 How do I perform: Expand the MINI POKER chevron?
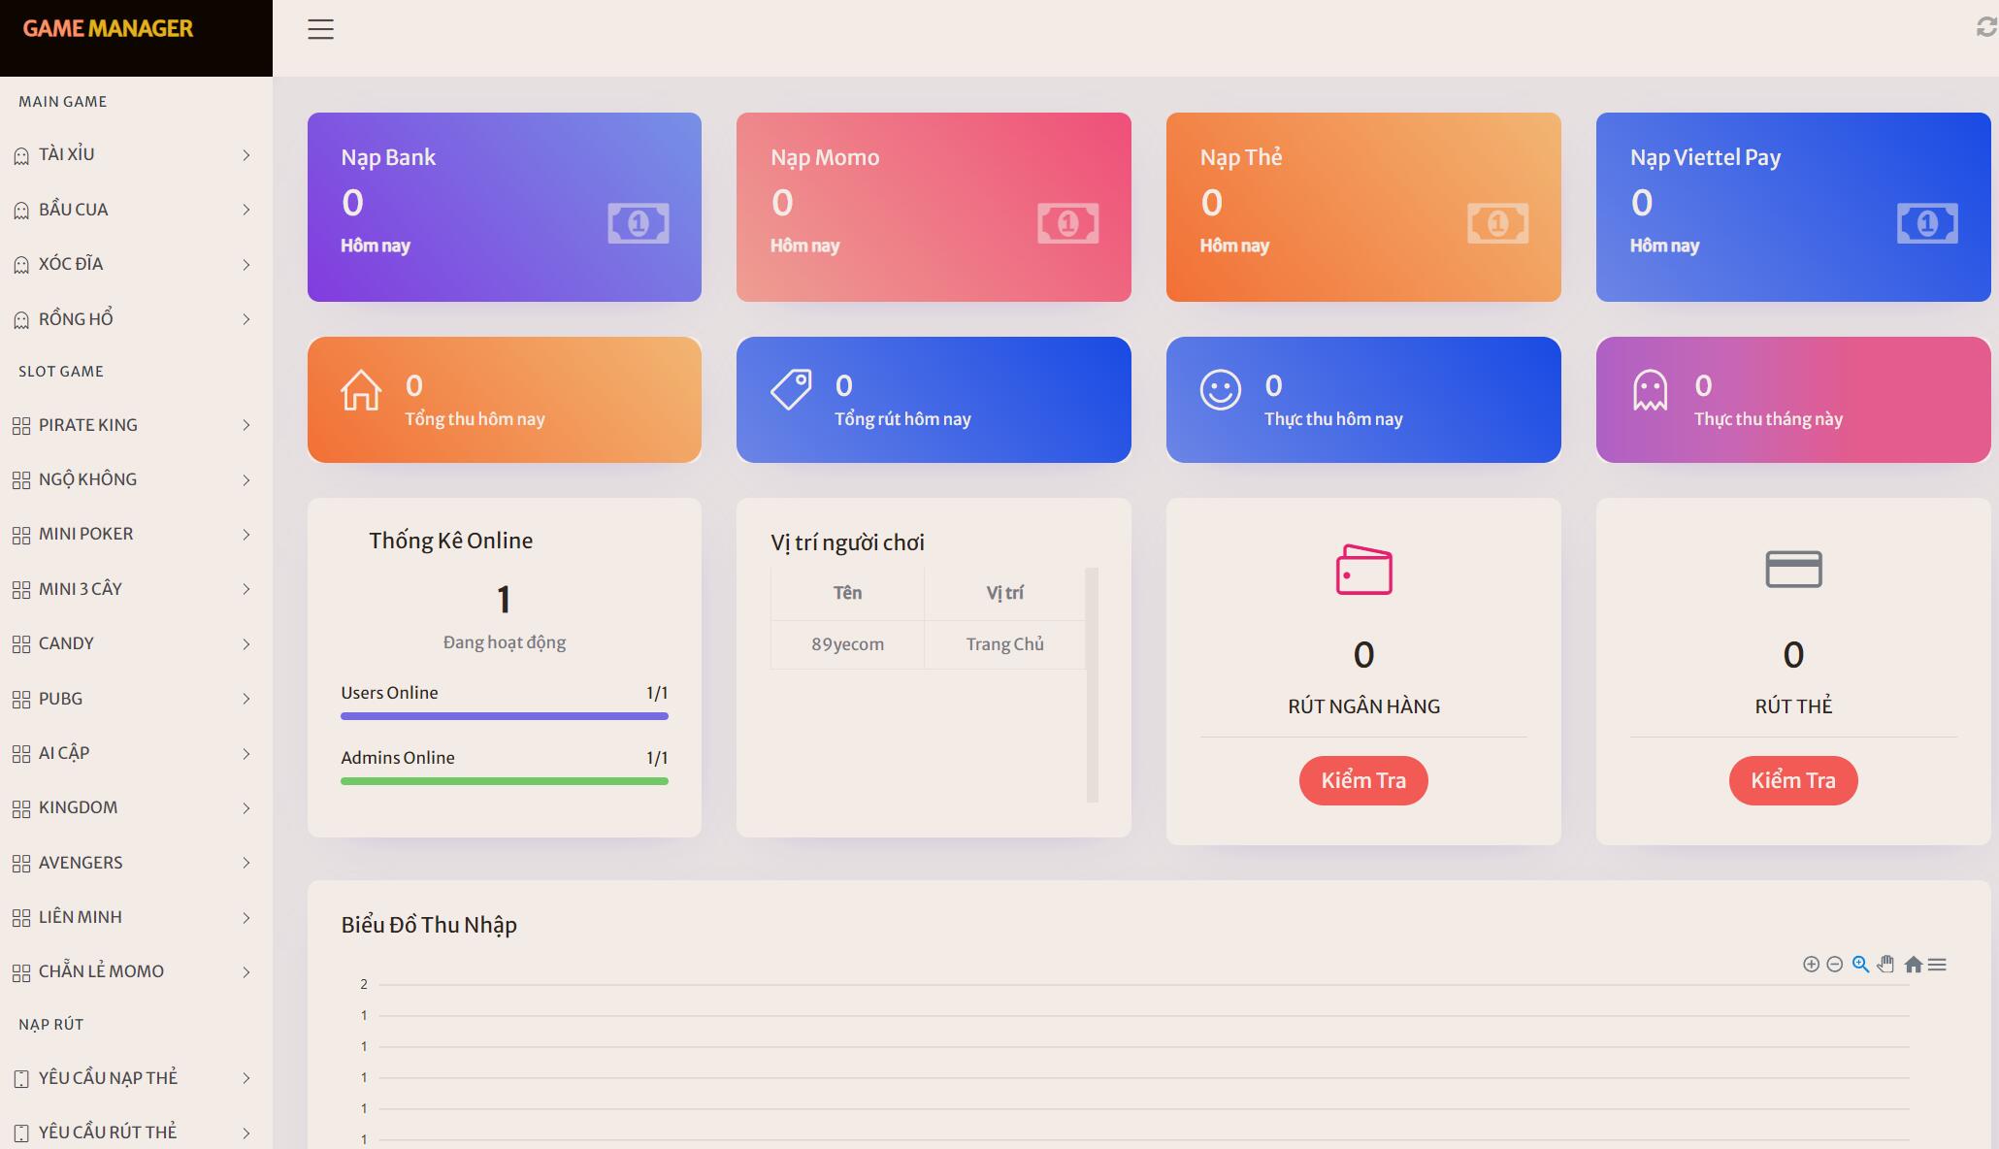pyautogui.click(x=246, y=535)
